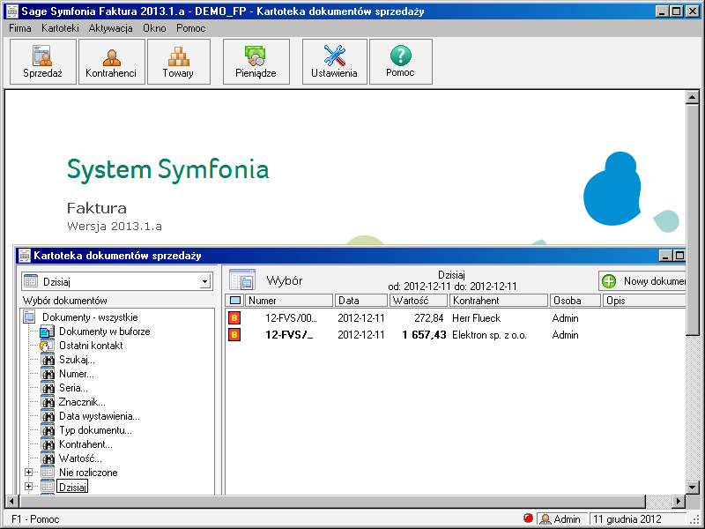Click binoculars icon beside Seria...
Image resolution: width=705 pixels, height=529 pixels.
tap(48, 388)
